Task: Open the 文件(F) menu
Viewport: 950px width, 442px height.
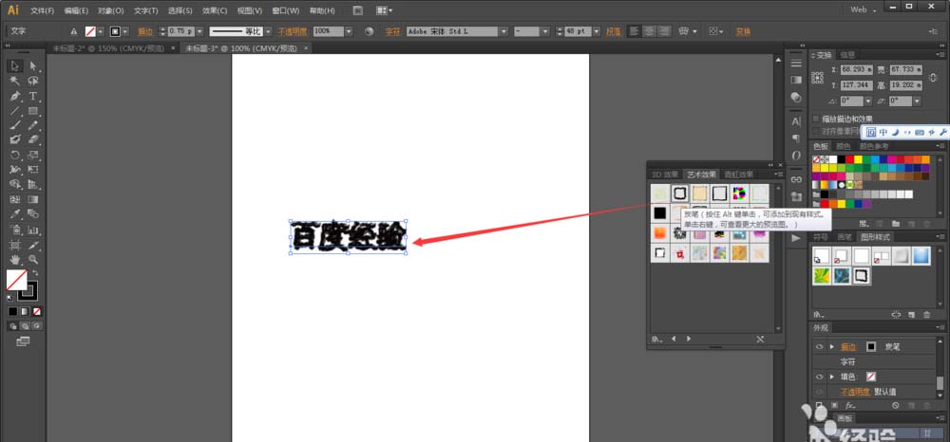Action: click(x=43, y=10)
